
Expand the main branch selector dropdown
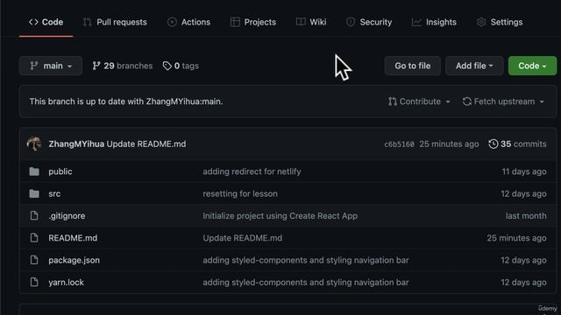click(51, 66)
